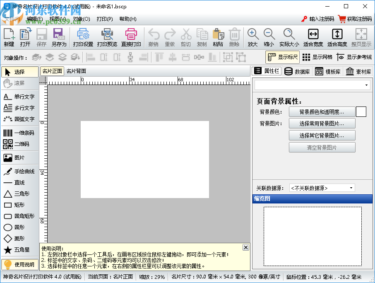Image resolution: width=375 pixels, height=283 pixels.
Task: Select the 多行文字 multi-line text tool
Action: pyautogui.click(x=20, y=108)
